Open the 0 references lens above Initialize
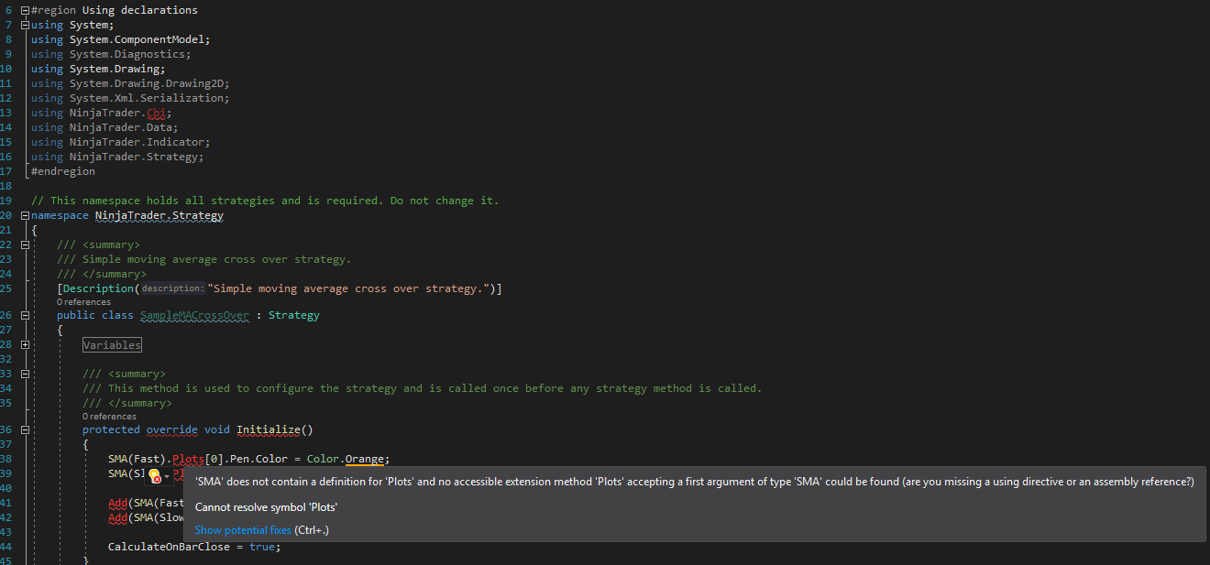 pos(109,417)
